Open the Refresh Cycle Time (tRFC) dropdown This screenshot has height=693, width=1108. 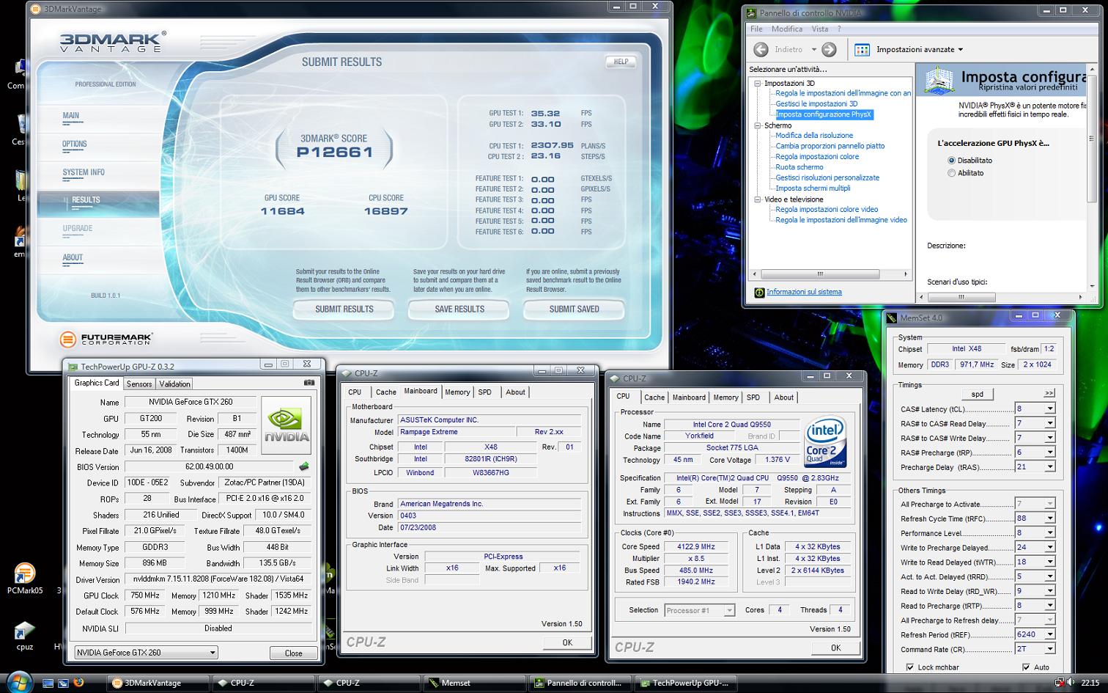1049,518
